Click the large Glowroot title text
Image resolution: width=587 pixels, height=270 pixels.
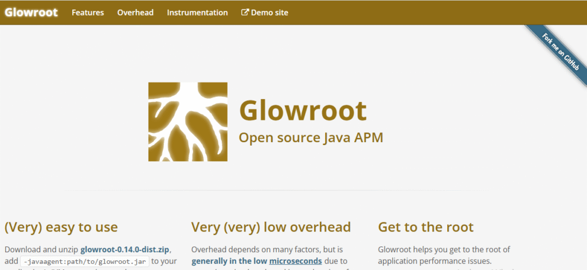pyautogui.click(x=302, y=109)
